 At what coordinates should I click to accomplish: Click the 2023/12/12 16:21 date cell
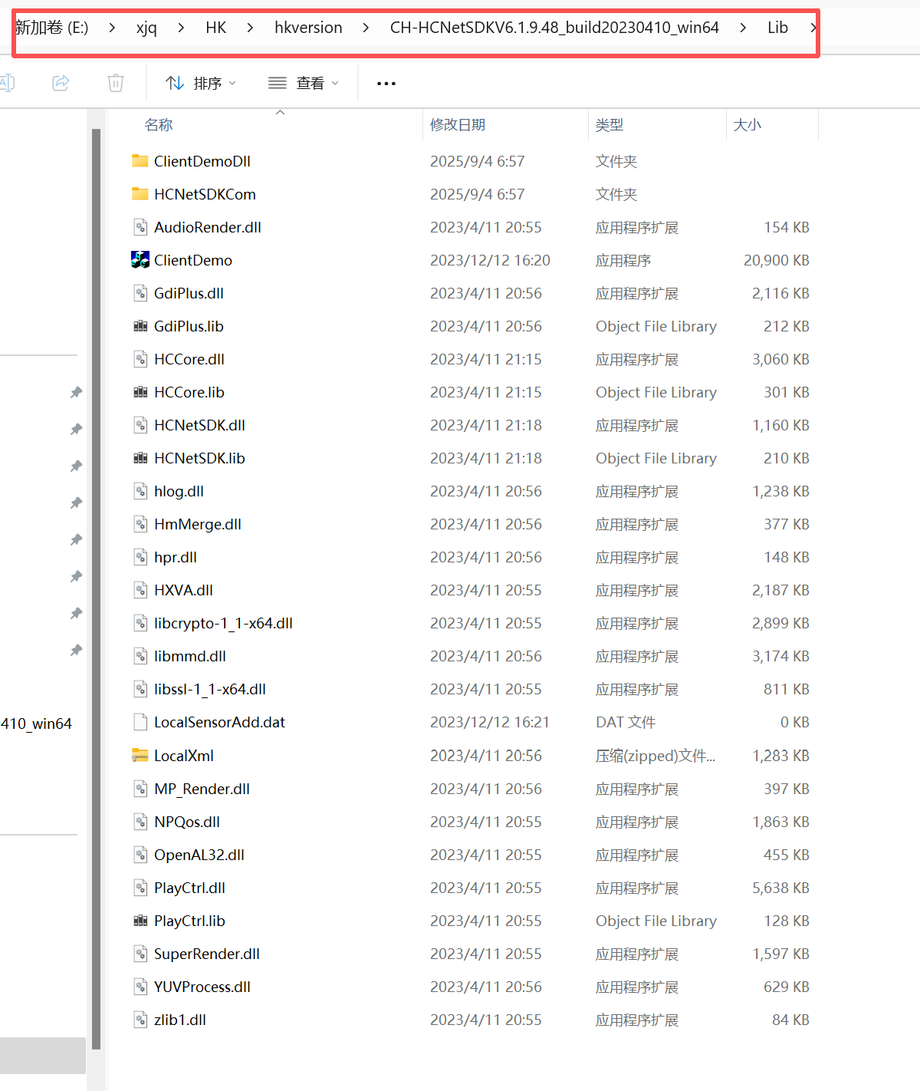tap(490, 722)
